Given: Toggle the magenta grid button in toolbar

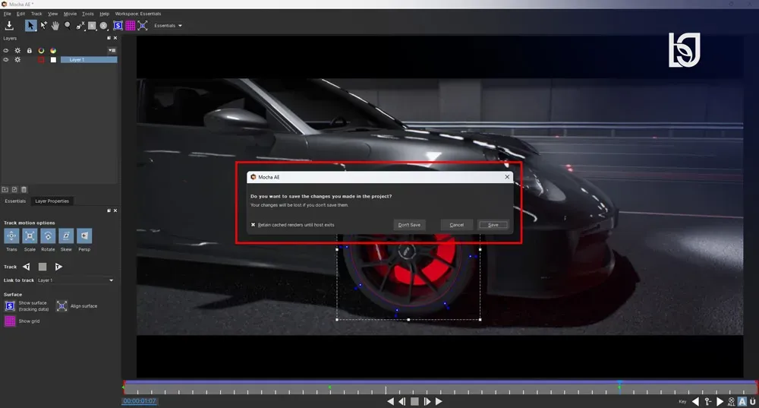Looking at the screenshot, I should [x=131, y=26].
